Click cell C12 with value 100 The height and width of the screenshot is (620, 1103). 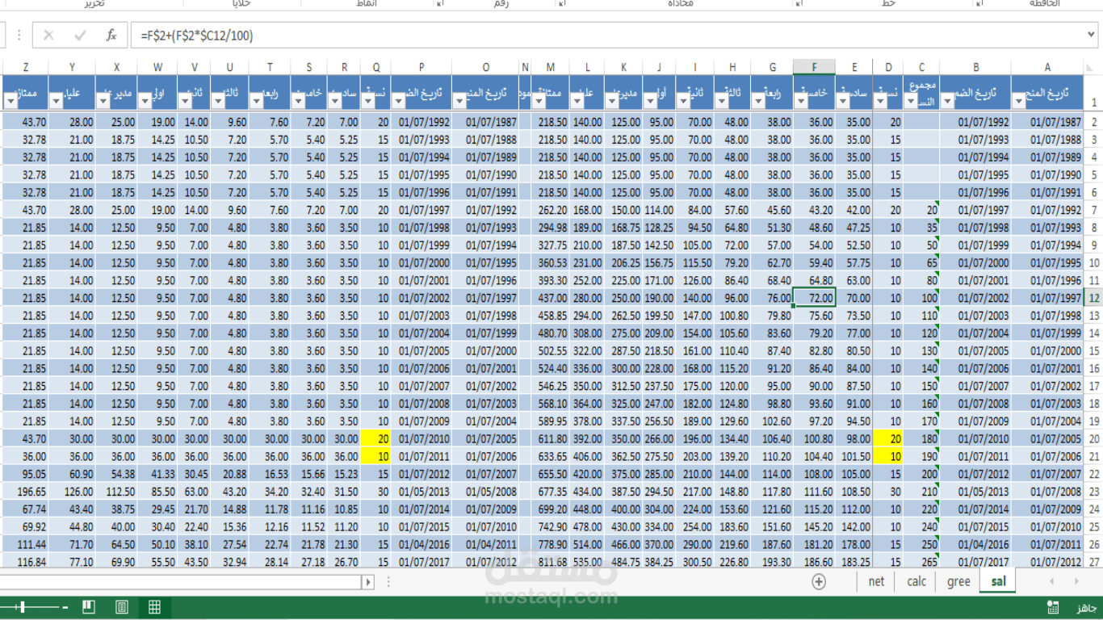point(922,298)
